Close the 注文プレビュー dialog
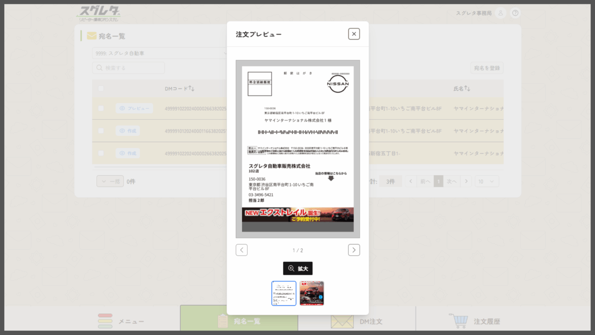Image resolution: width=595 pixels, height=335 pixels. (x=354, y=34)
